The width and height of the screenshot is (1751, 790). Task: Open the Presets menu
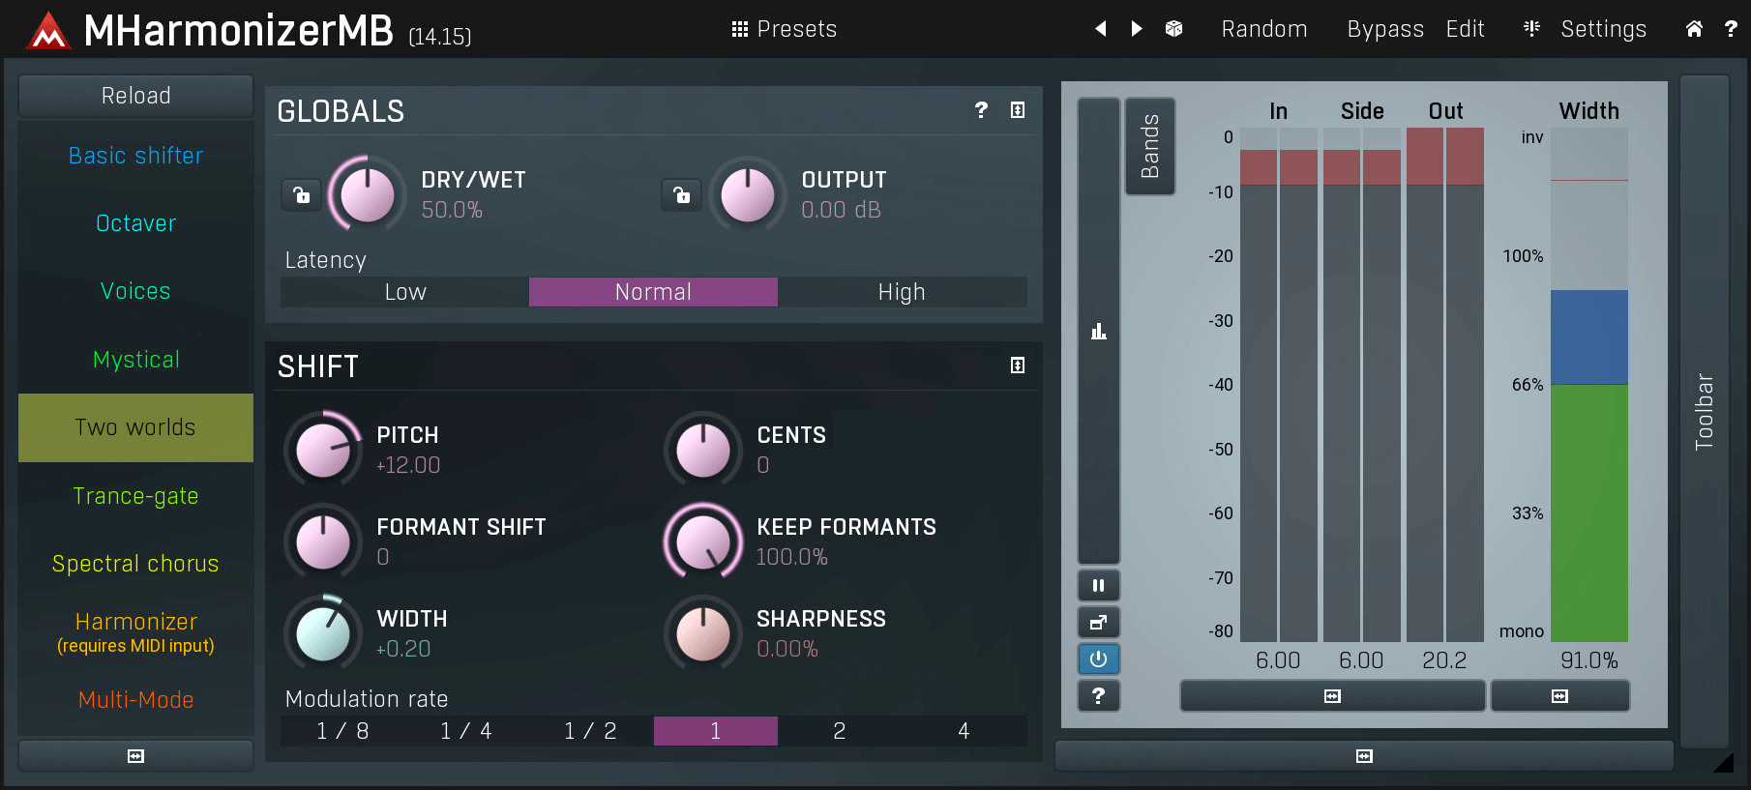tap(784, 29)
